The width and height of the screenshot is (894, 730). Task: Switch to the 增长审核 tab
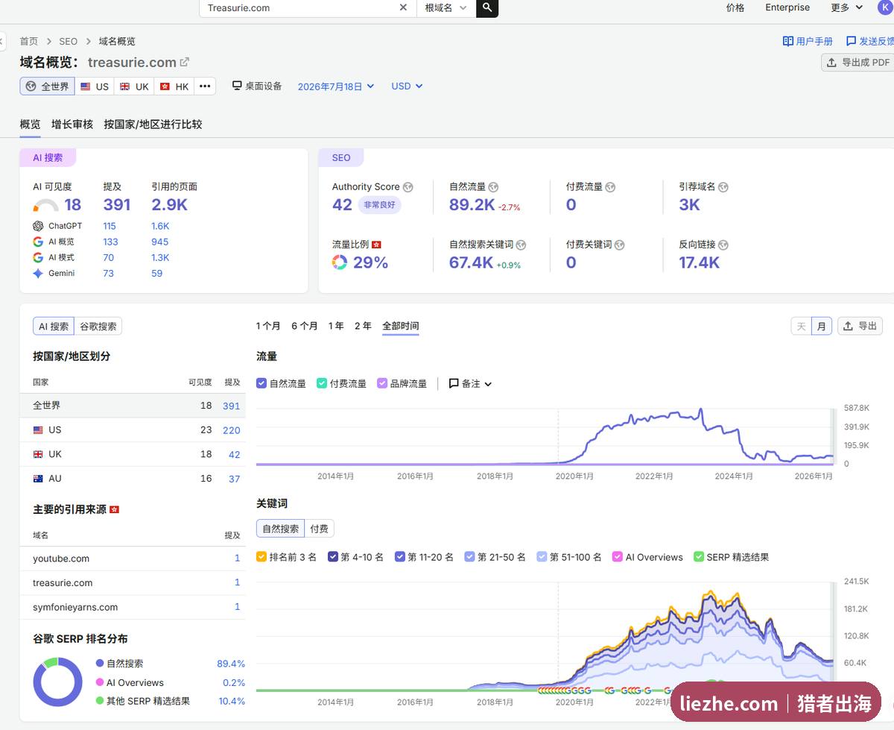pos(72,124)
